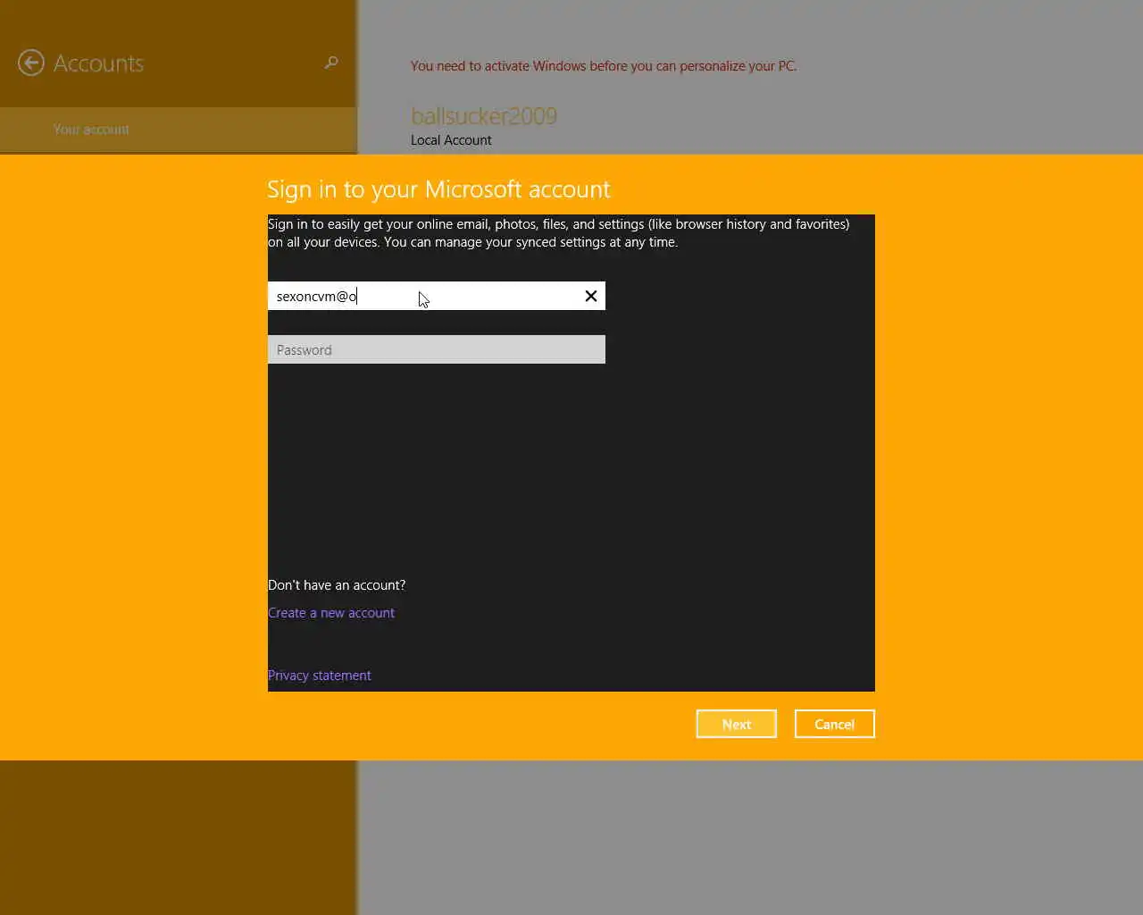The image size is (1143, 915).
Task: Open the search magnifier in Accounts panel
Action: pyautogui.click(x=331, y=63)
